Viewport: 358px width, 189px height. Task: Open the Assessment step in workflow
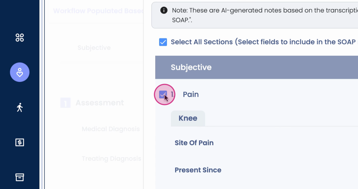100,103
